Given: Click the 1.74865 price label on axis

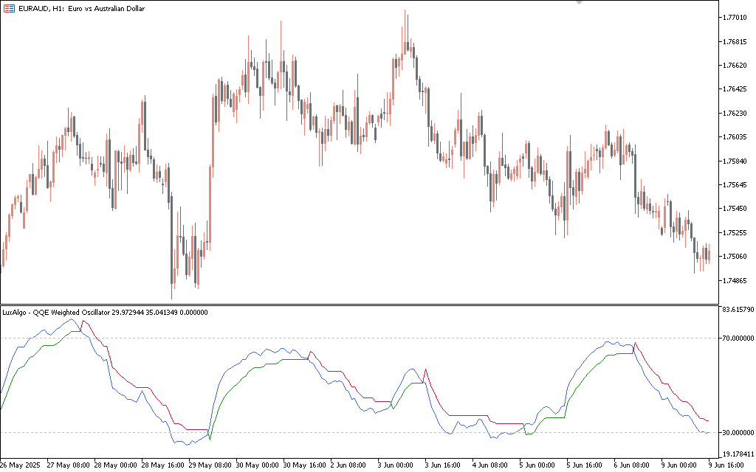Looking at the screenshot, I should pos(737,281).
